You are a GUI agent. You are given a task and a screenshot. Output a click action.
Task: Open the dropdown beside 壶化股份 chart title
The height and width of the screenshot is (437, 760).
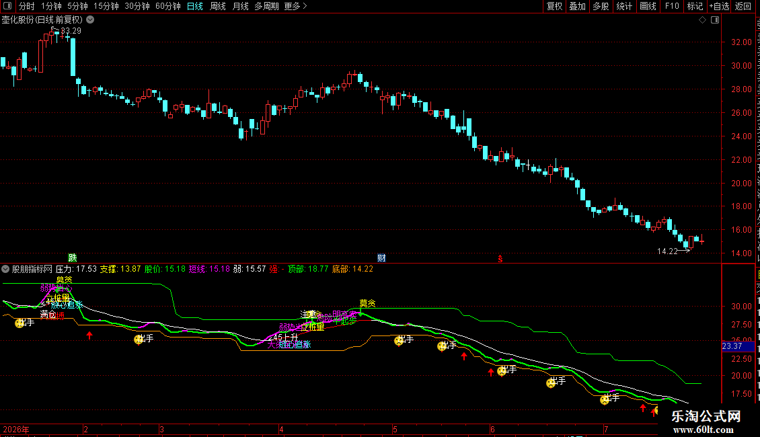point(90,20)
